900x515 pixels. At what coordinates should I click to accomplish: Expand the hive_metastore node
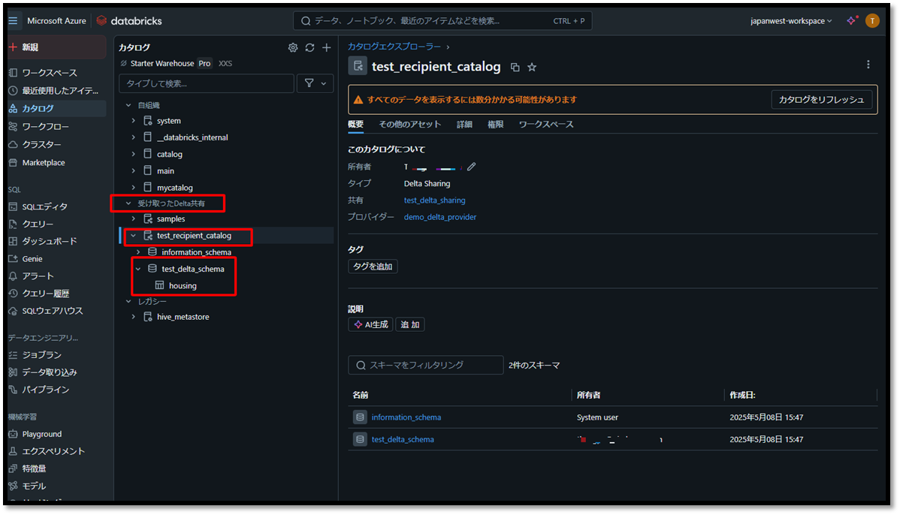click(134, 317)
